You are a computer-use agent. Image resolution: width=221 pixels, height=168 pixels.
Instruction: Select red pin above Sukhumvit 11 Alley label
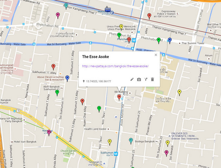click(x=53, y=67)
